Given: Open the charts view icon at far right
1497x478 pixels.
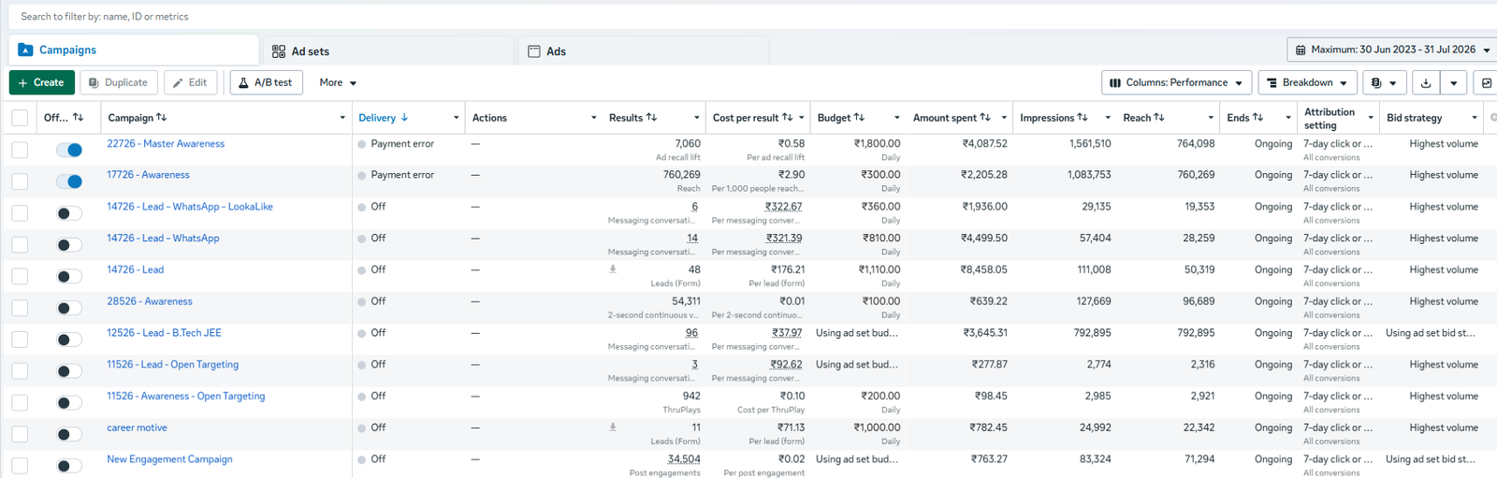Looking at the screenshot, I should [1486, 82].
